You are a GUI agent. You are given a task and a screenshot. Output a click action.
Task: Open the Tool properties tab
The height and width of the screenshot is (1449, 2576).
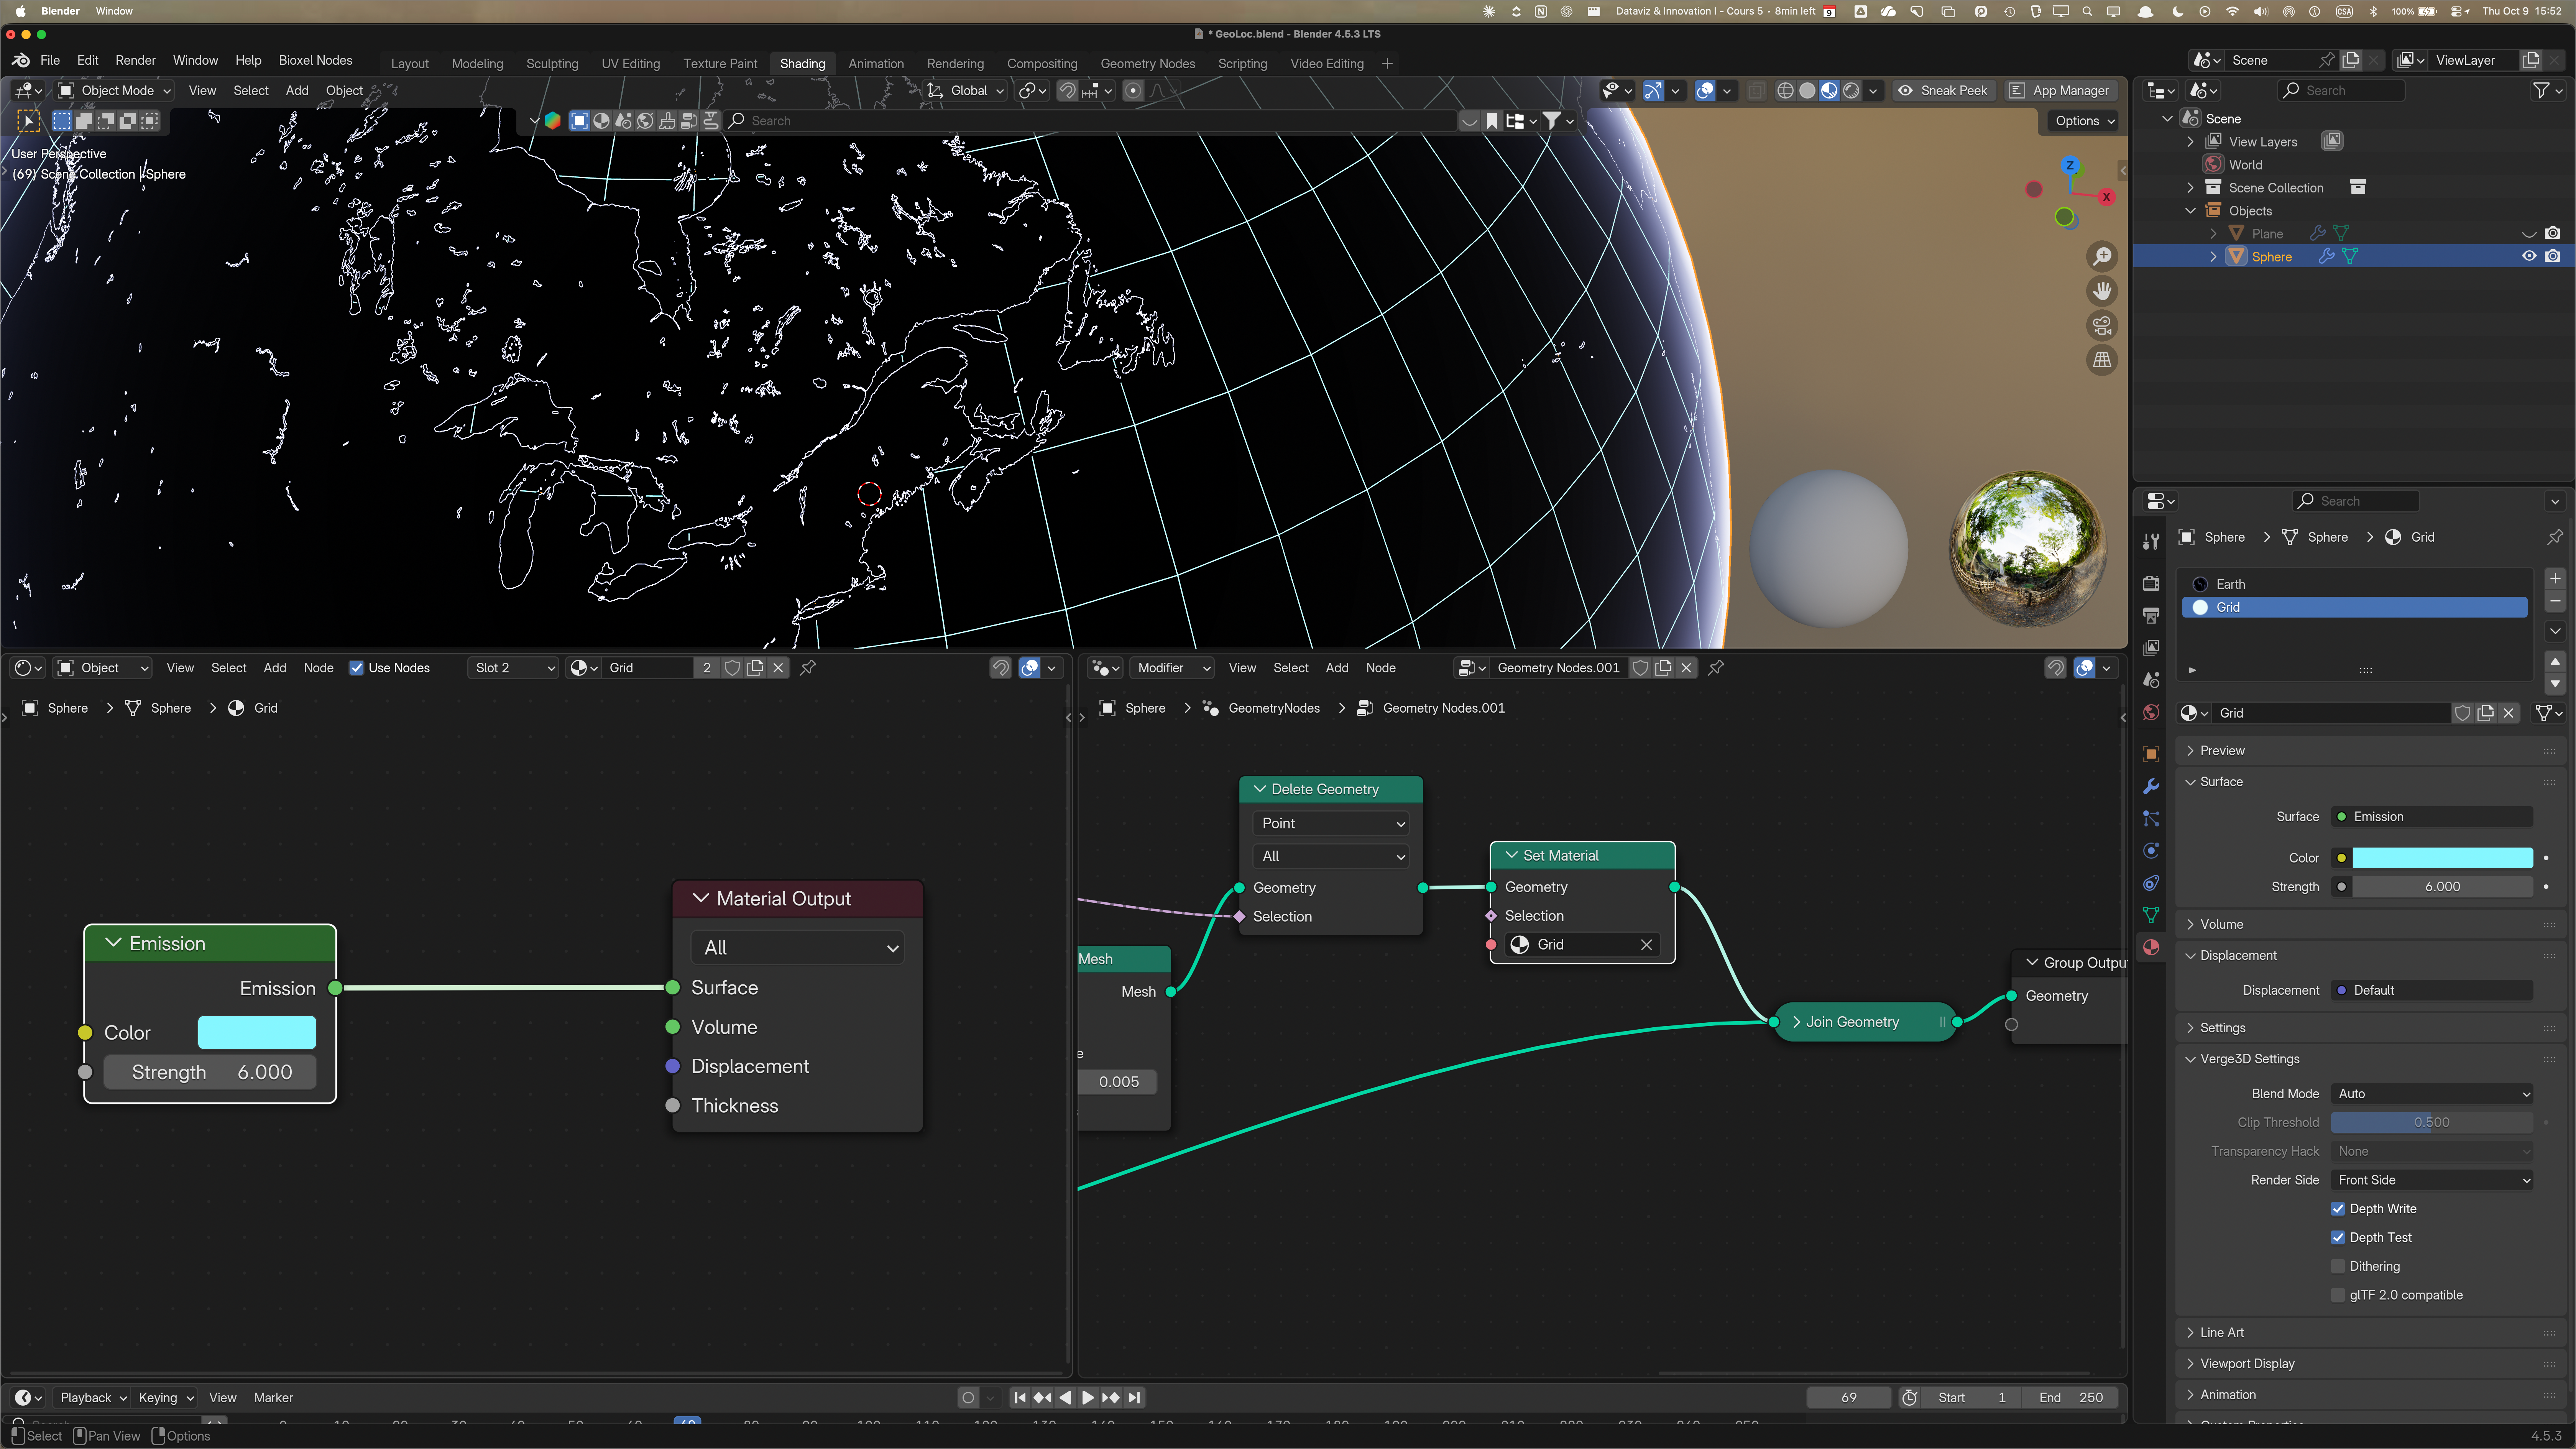[x=2151, y=541]
